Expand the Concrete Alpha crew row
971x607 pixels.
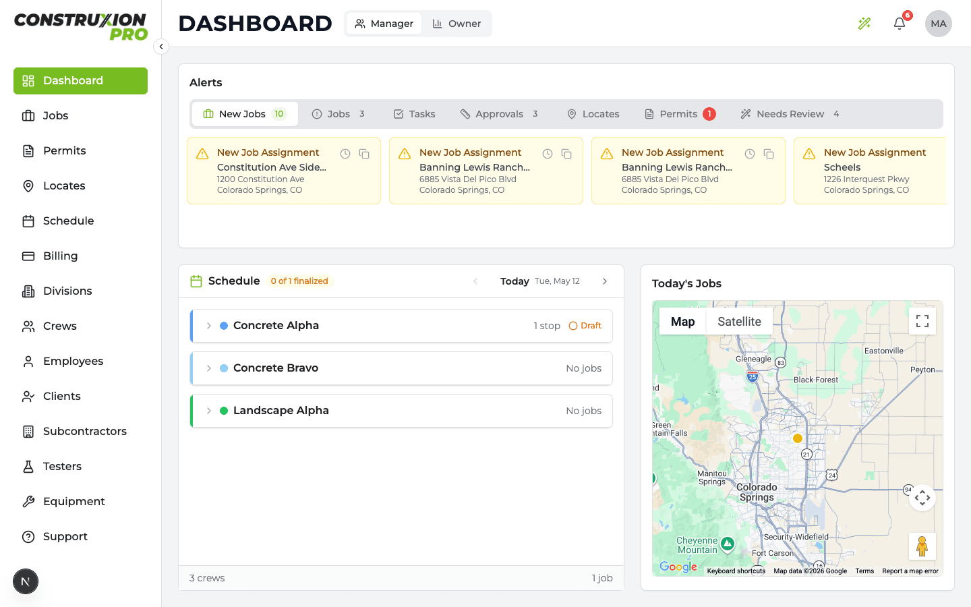[x=209, y=326]
